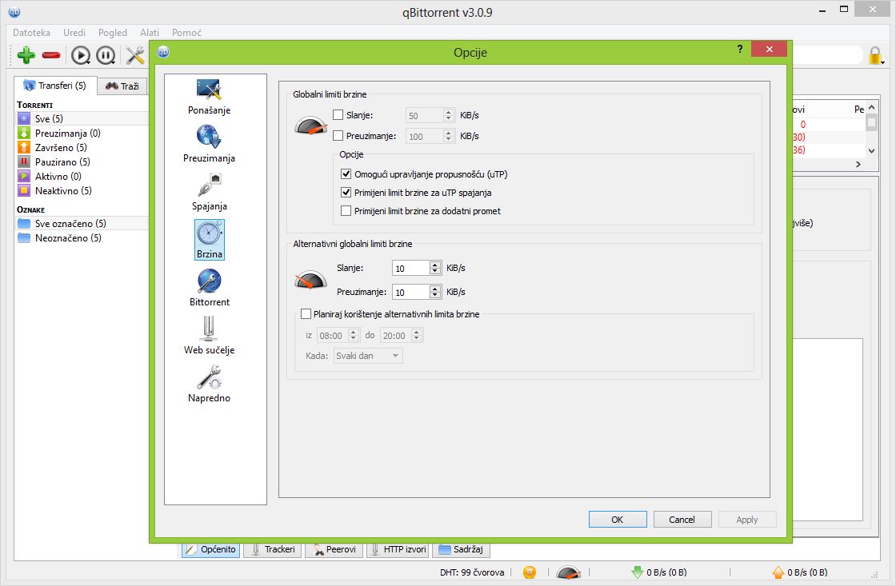Lock the qBittorrent UI with the padlock icon

coord(875,55)
